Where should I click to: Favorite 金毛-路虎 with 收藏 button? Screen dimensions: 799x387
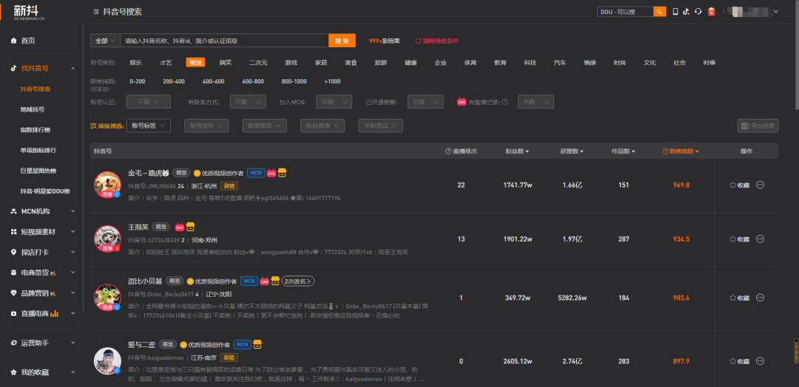coord(739,185)
